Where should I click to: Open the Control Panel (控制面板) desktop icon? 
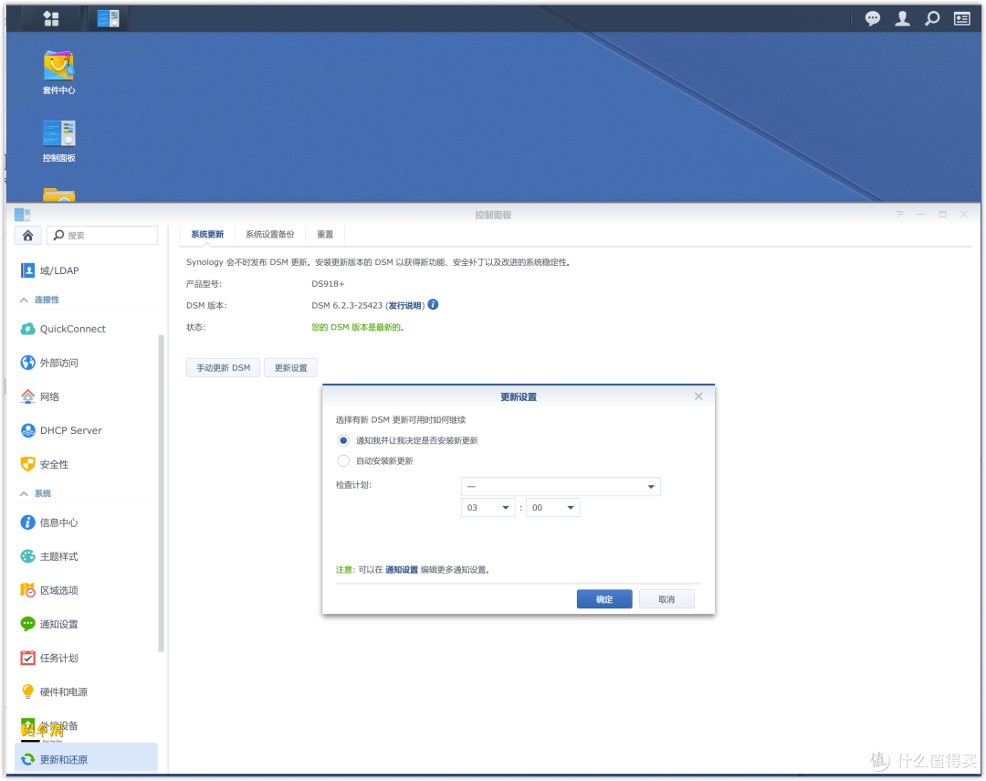58,134
